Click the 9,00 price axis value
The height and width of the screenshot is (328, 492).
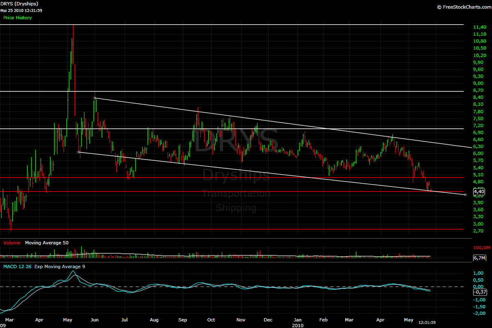pyautogui.click(x=478, y=83)
